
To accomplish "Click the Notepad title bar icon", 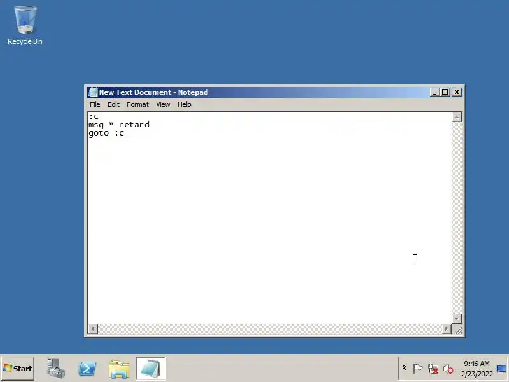I will [x=93, y=92].
